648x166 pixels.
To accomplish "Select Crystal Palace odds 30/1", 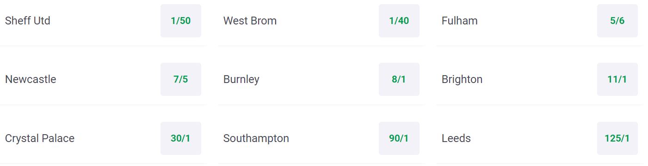I will 181,138.
